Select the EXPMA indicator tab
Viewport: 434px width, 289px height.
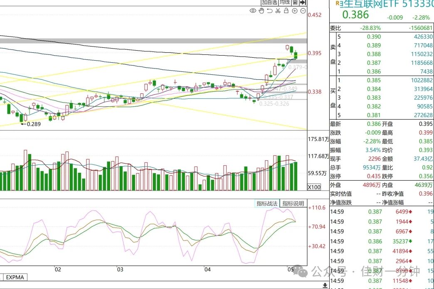pos(15,277)
